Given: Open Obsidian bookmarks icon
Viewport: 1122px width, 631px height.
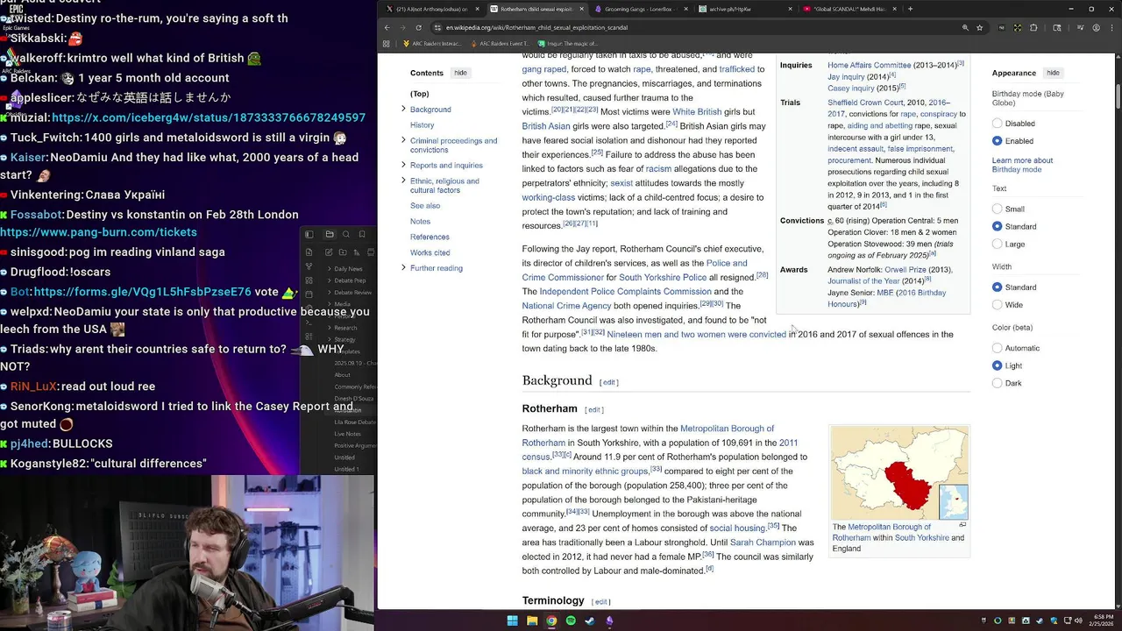Looking at the screenshot, I should pos(362,234).
